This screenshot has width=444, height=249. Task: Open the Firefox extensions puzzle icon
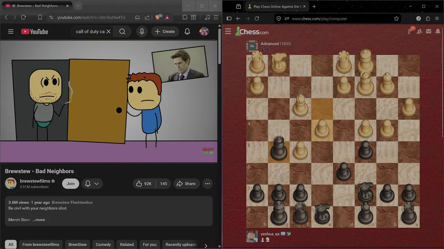[428, 19]
